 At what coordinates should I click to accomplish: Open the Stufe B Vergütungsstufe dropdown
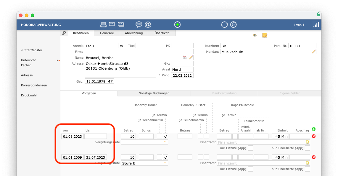tap(144, 163)
